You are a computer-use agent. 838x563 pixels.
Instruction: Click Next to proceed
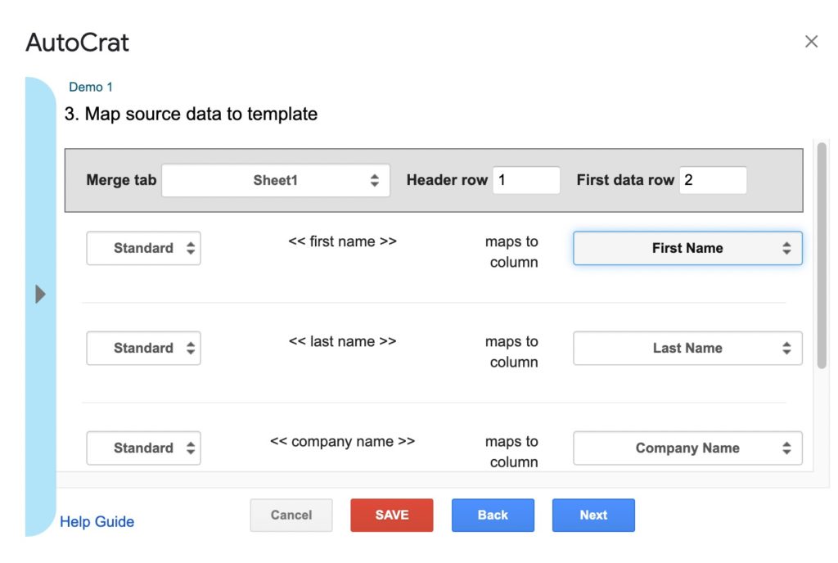[x=593, y=515]
